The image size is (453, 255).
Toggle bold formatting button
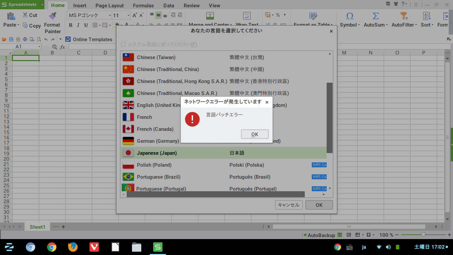tap(71, 25)
